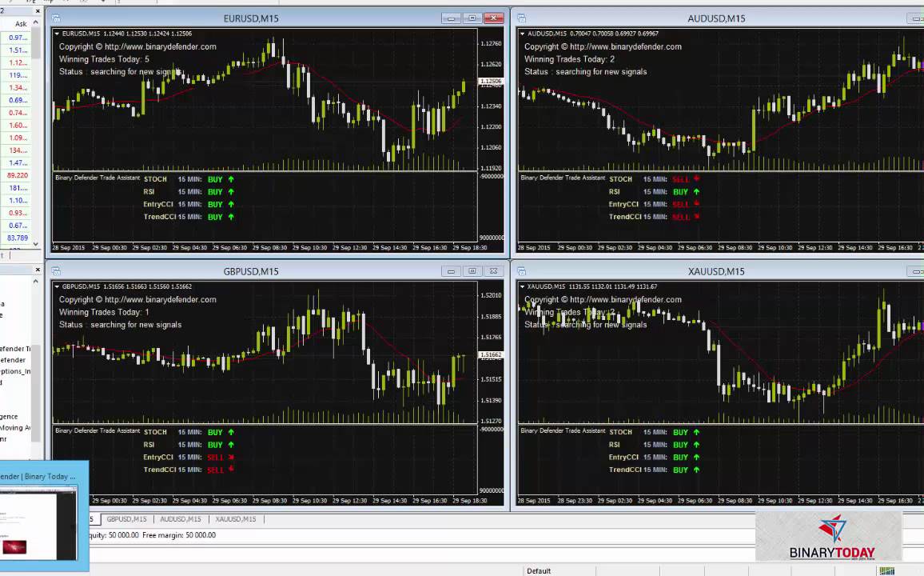Close the Market Watch panel with its X
924x576 pixels.
(38, 10)
